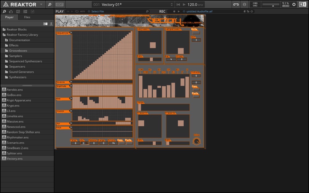This screenshot has width=309, height=193.
Task: Click the search magnifier beside the Reaktor logo
Action: (50, 4)
